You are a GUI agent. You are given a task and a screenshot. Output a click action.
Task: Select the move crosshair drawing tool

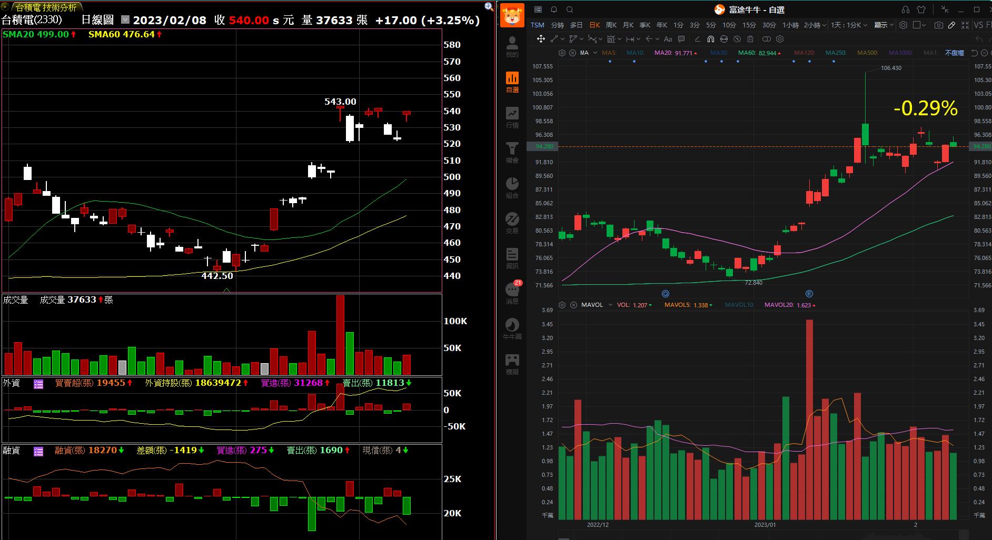(541, 39)
